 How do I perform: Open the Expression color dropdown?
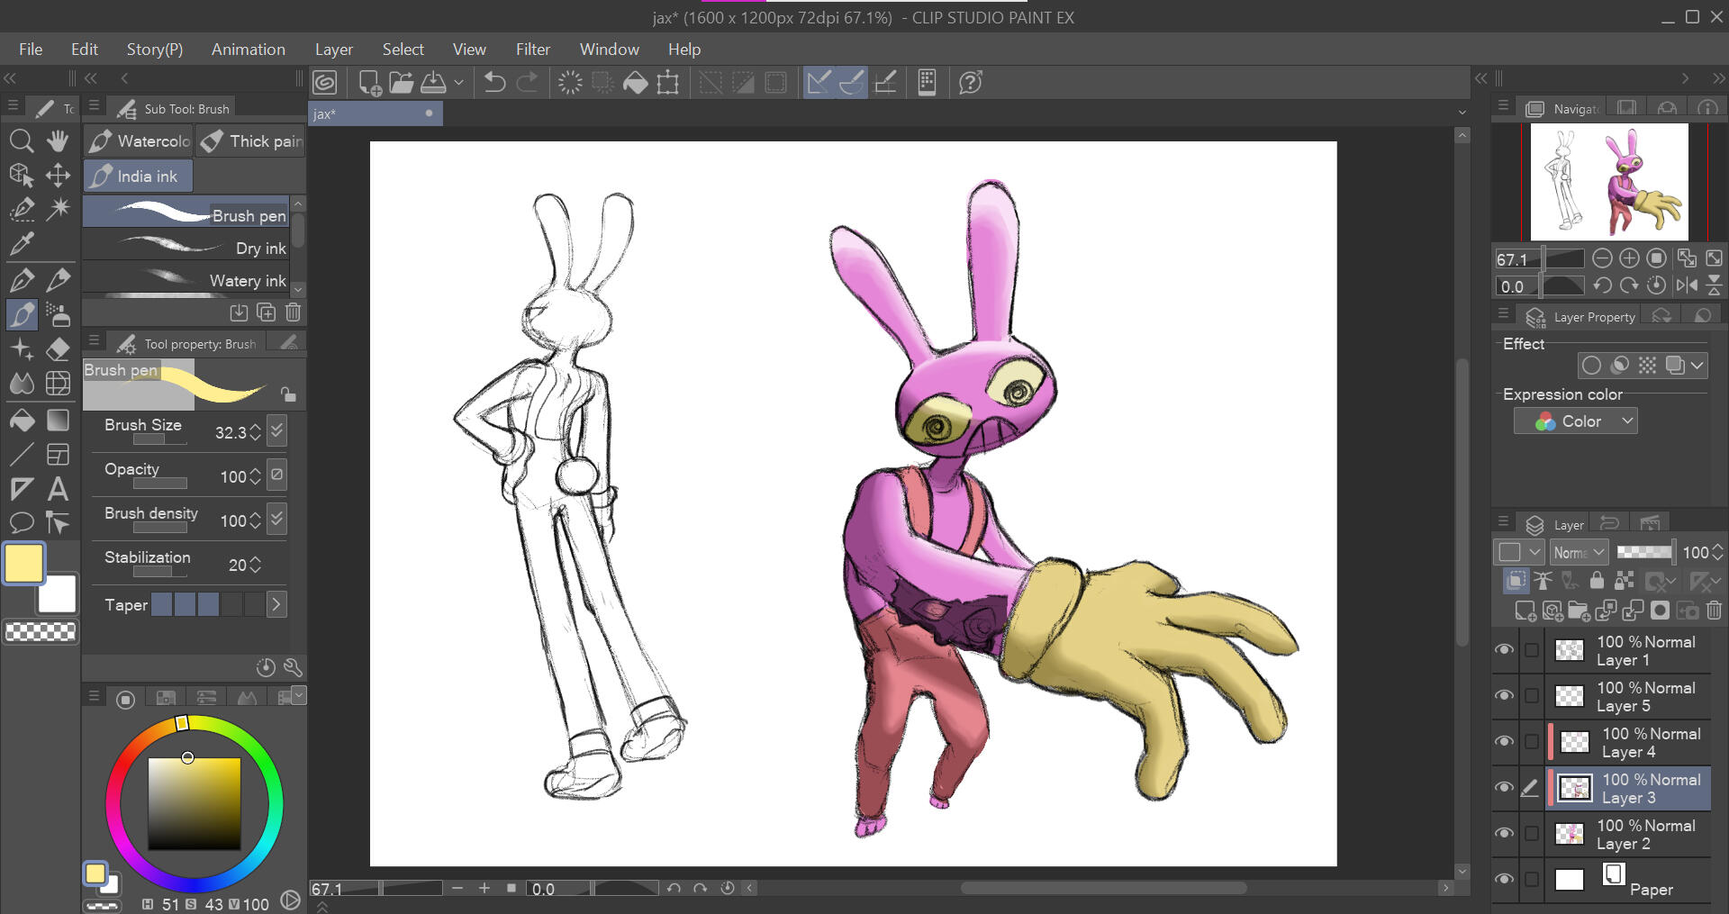[x=1575, y=421]
